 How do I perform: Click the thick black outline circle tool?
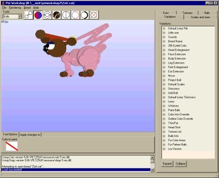click(85, 15)
